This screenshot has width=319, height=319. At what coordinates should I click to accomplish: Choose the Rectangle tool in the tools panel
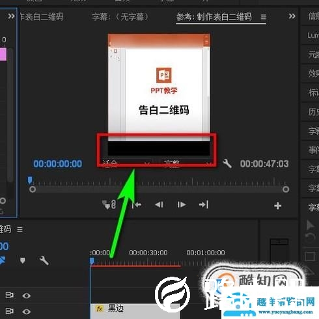pos(310,257)
